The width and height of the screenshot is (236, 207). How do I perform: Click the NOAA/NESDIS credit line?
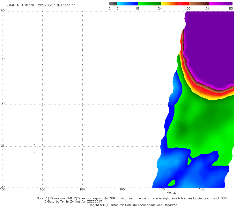click(x=132, y=205)
